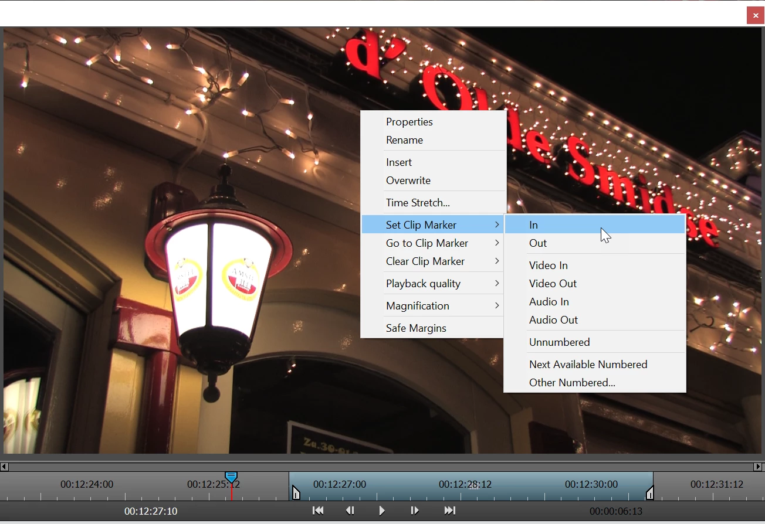Select Next Available Numbered marker
The image size is (765, 524).
(x=595, y=365)
